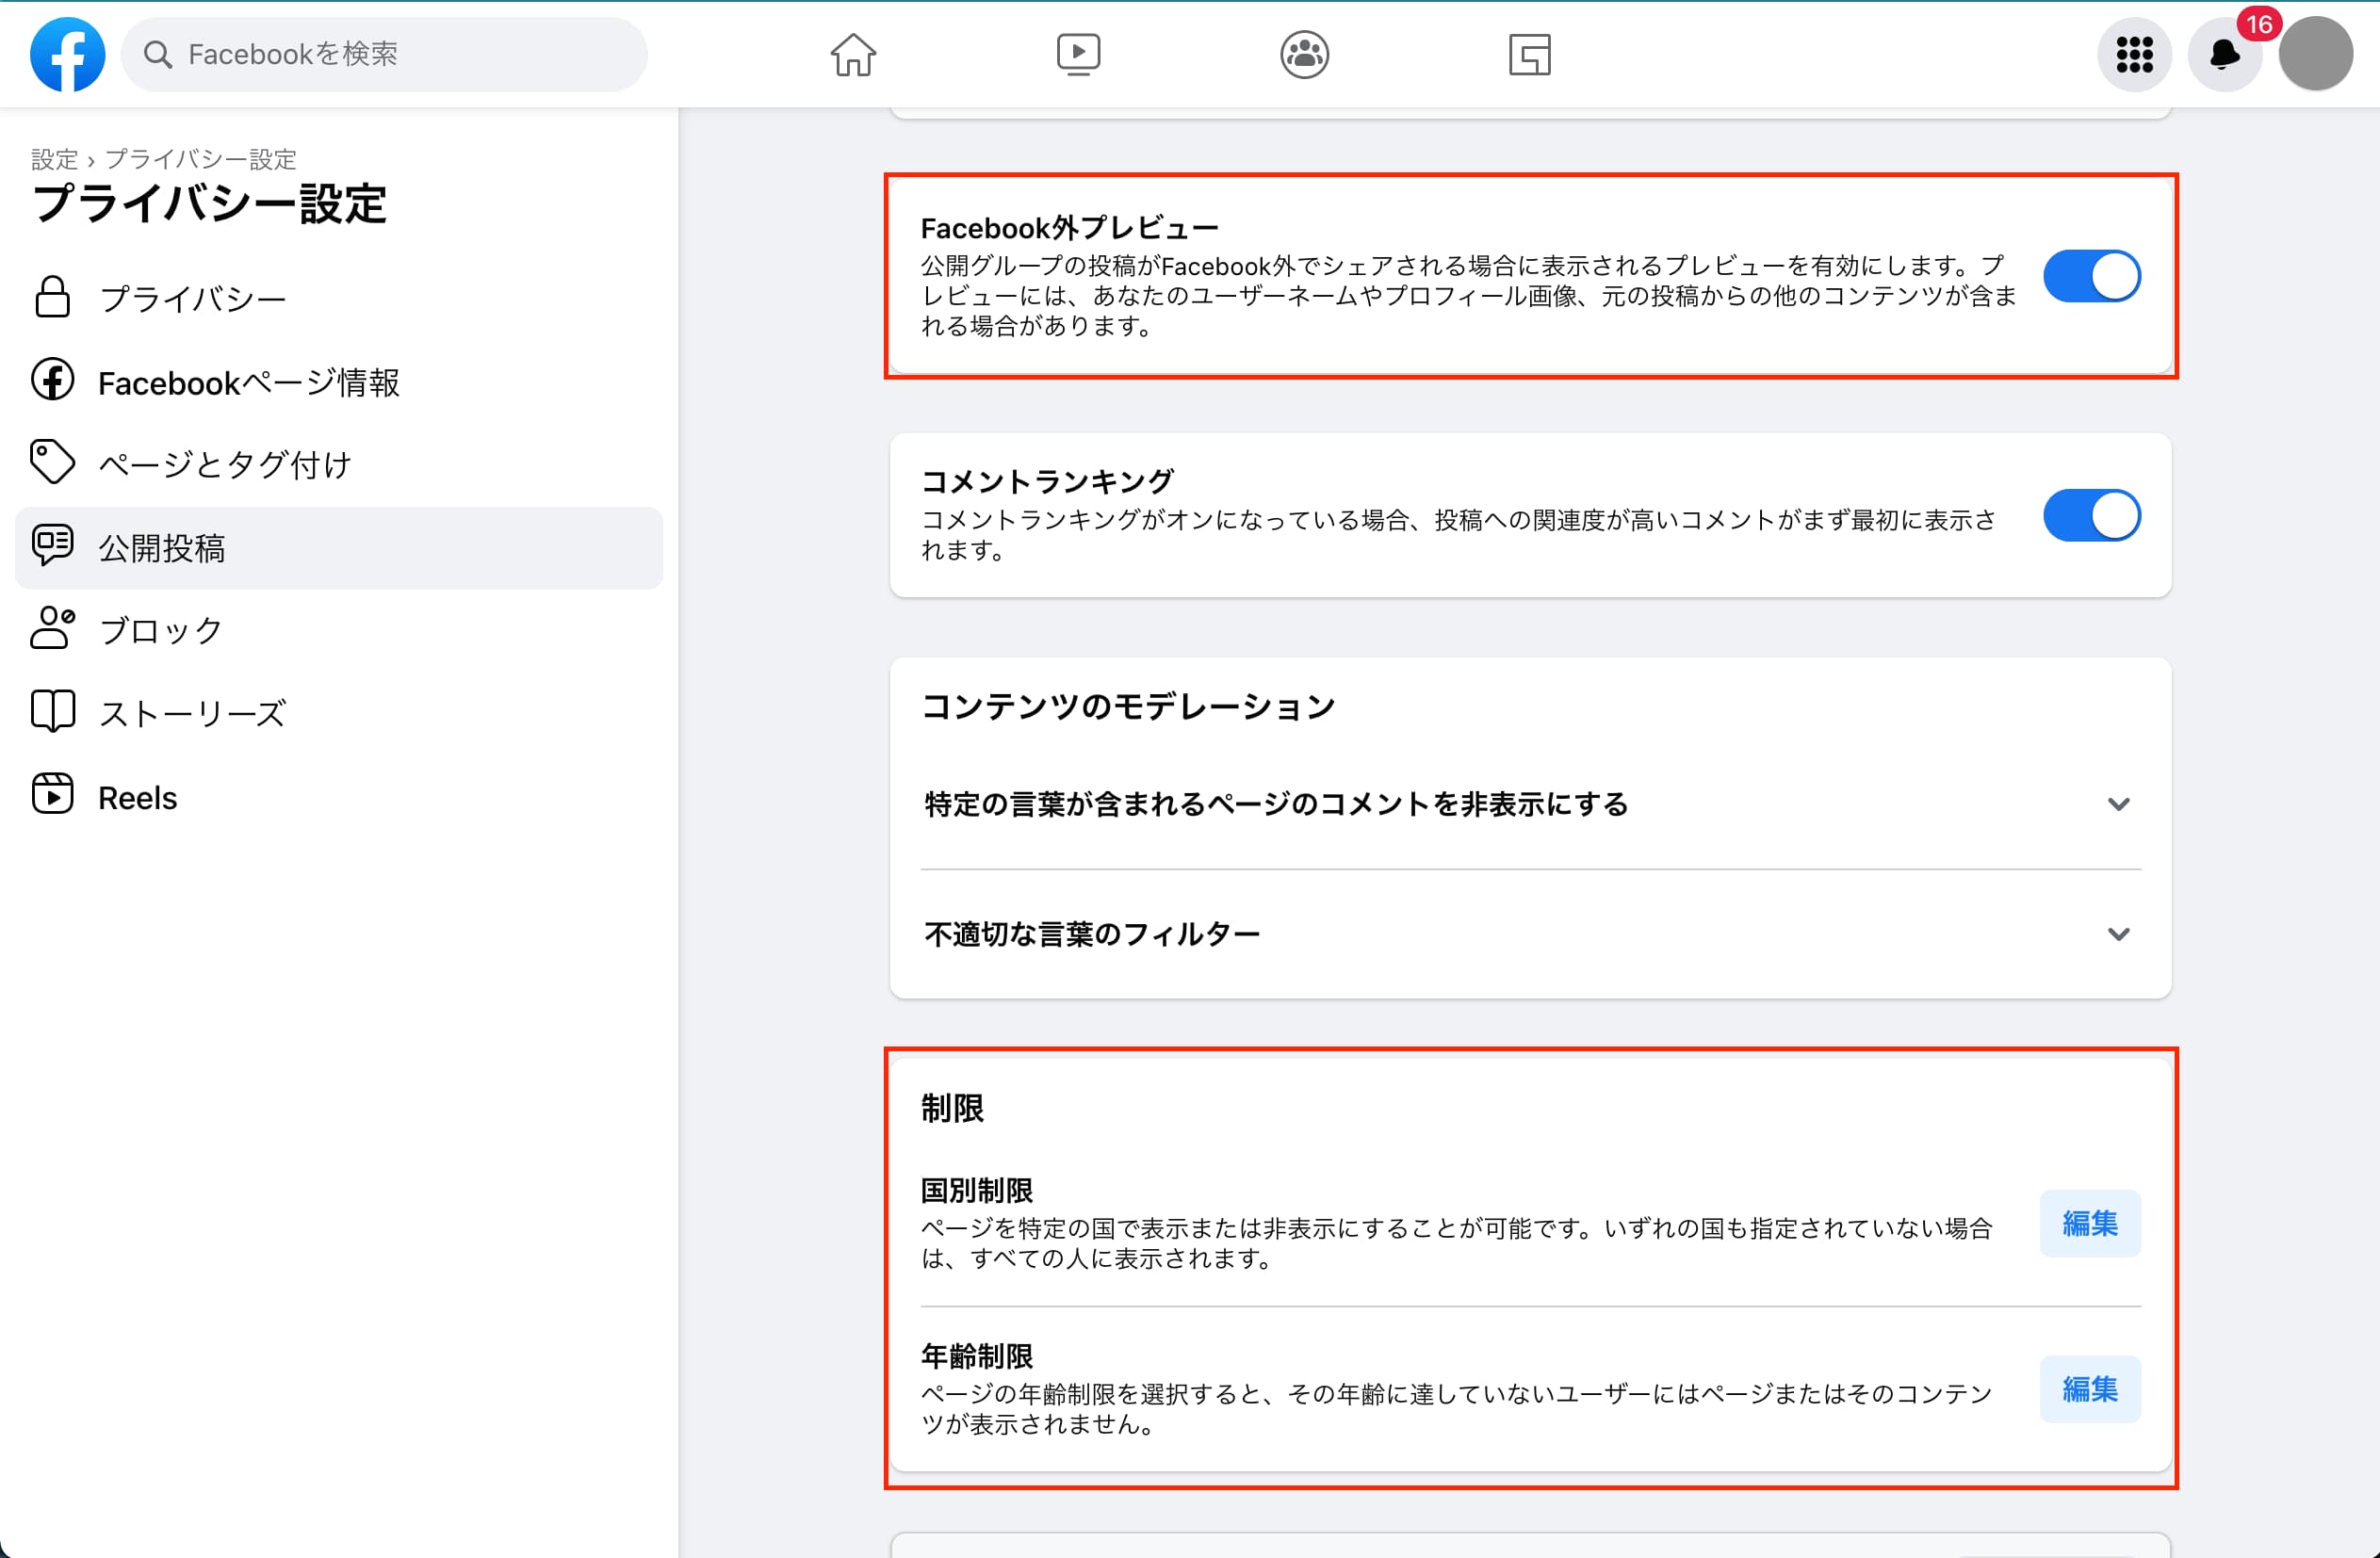This screenshot has width=2380, height=1558.
Task: Click 編集 for 国別制限
Action: coord(2090,1223)
